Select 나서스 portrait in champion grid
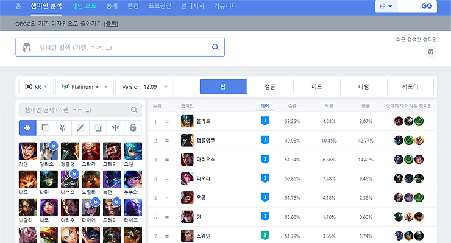 click(x=69, y=179)
